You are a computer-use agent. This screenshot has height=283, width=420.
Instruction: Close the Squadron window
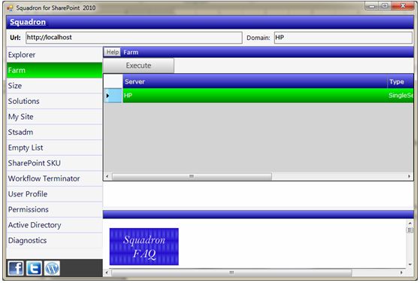[403, 7]
